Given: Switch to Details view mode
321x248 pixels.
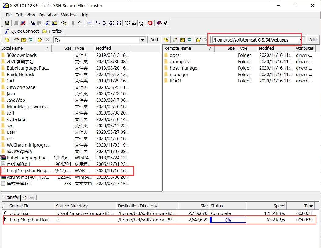Looking at the screenshot, I should [119, 23].
